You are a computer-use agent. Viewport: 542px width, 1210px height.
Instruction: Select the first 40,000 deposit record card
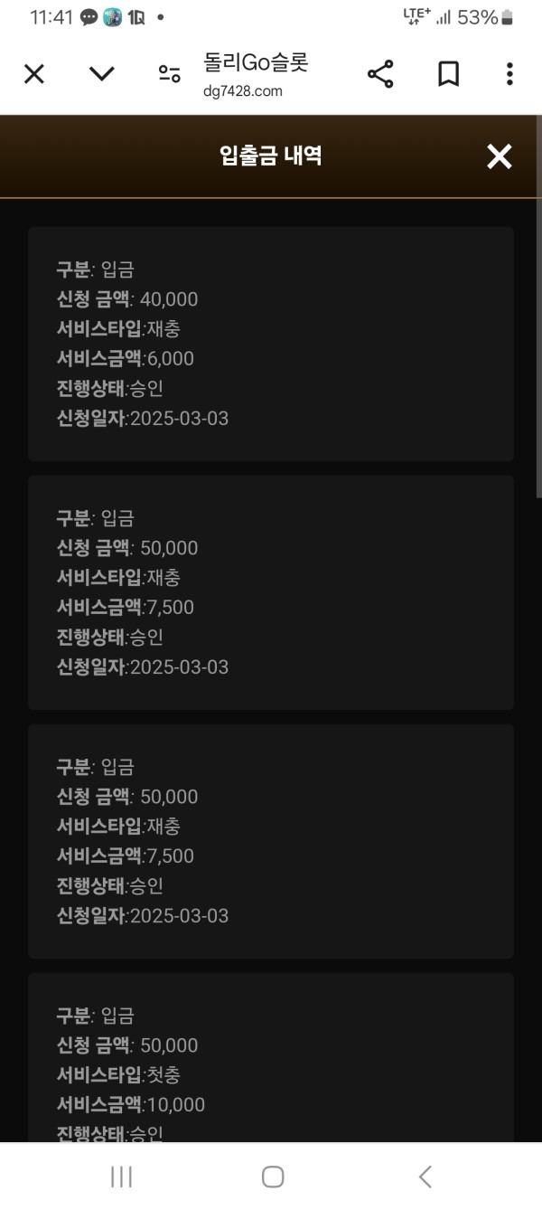coord(270,344)
